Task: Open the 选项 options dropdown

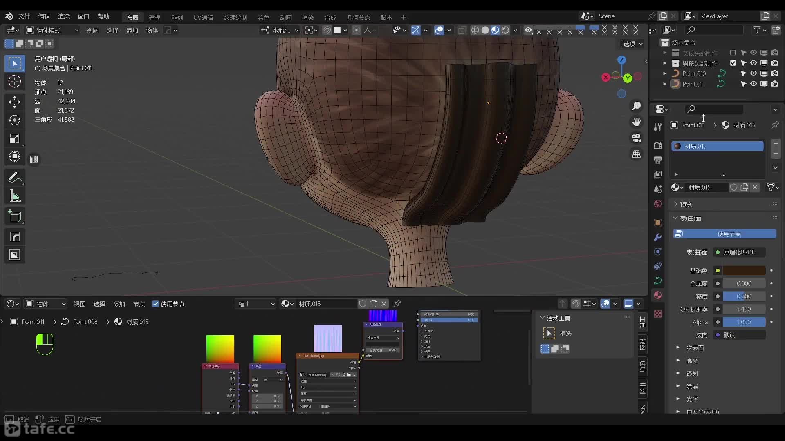Action: tap(633, 44)
